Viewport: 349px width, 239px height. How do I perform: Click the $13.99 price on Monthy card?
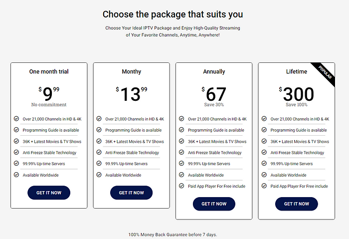pyautogui.click(x=131, y=94)
